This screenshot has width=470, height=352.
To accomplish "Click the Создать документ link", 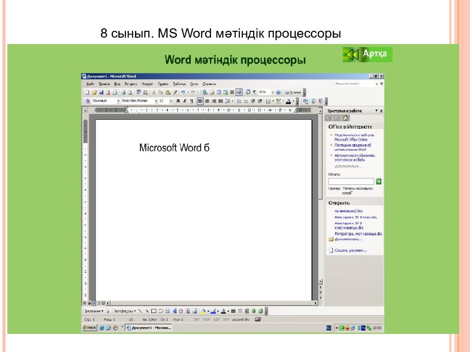I will (351, 250).
